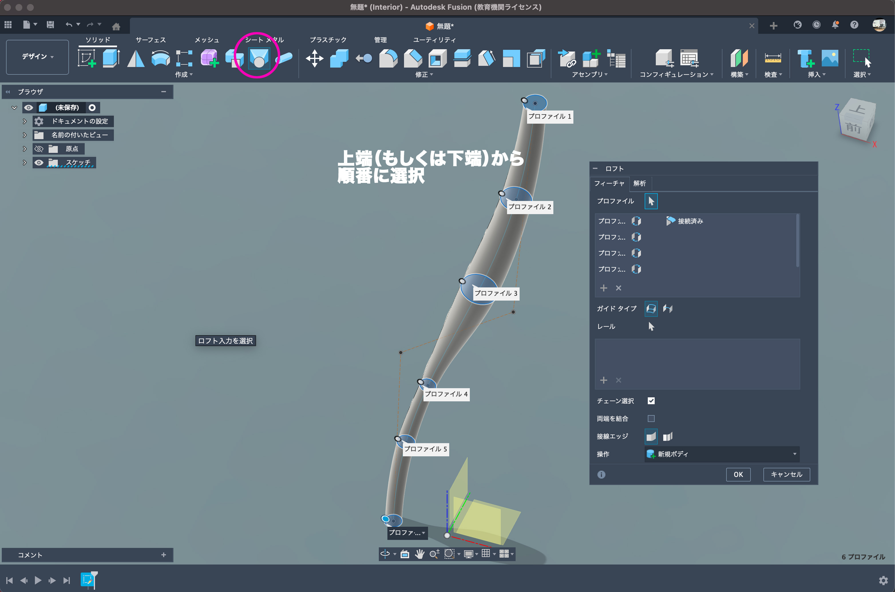
Task: Select the Extrude tool
Action: 111,58
